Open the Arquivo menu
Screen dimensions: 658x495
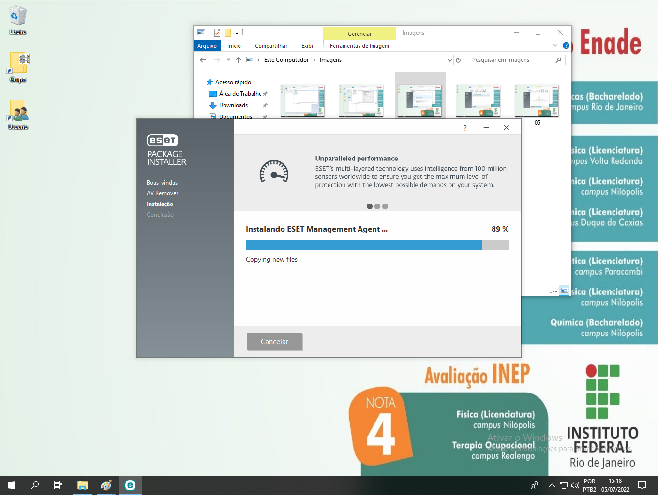point(207,46)
